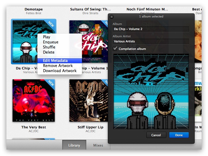Click the large artwork preview in metadata panel
This screenshot has height=156, width=208.
tap(151, 91)
